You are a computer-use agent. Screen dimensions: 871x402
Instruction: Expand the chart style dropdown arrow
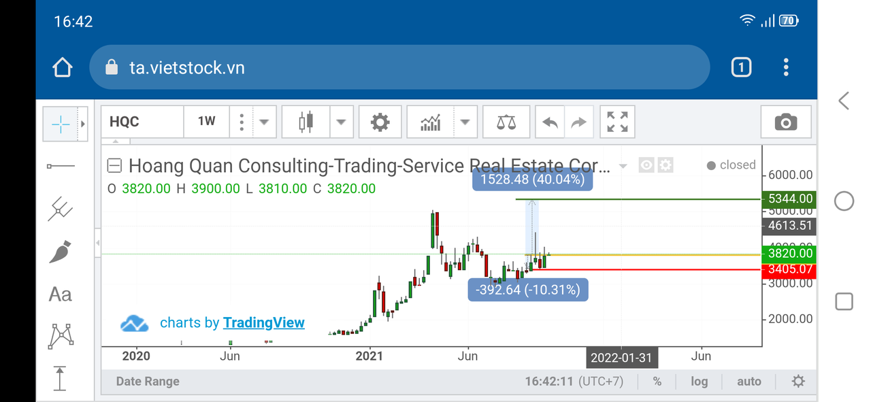click(342, 122)
